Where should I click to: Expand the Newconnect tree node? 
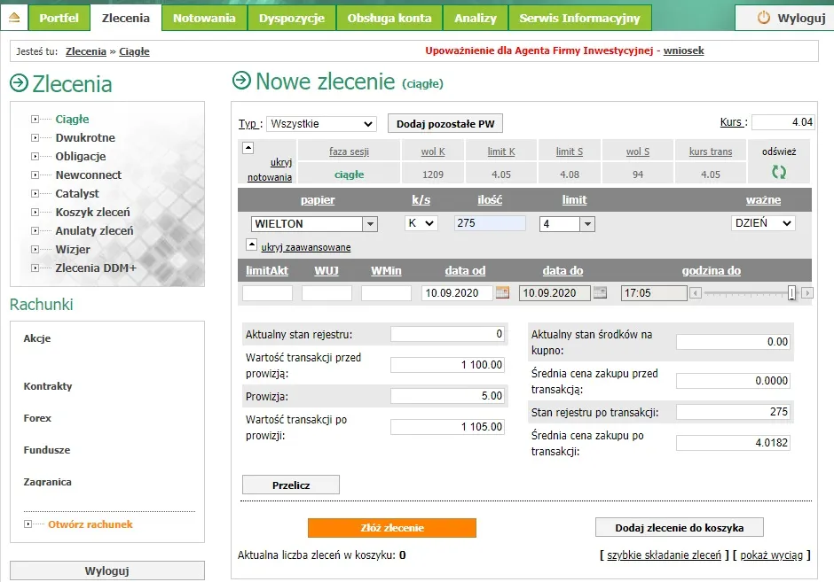point(35,175)
